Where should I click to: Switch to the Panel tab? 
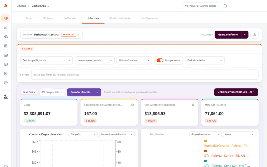point(29,18)
